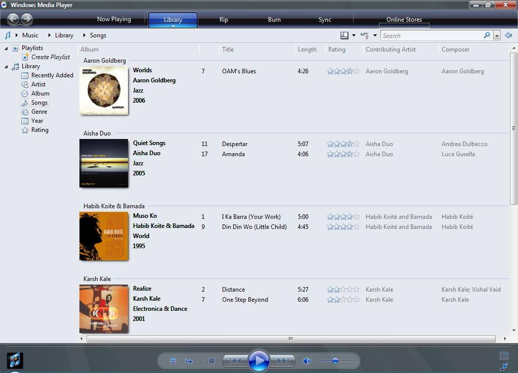This screenshot has height=373, width=518.
Task: Expand the Music breadcrumb arrow
Action: click(17, 35)
